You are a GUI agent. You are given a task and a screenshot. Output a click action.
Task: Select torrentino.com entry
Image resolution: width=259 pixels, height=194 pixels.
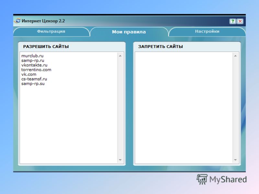coord(36,70)
